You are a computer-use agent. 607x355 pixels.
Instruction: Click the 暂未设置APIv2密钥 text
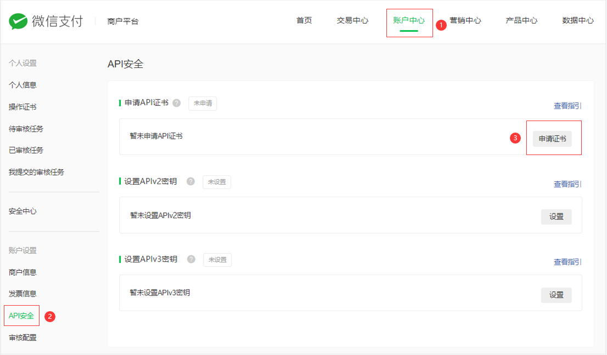coord(160,215)
